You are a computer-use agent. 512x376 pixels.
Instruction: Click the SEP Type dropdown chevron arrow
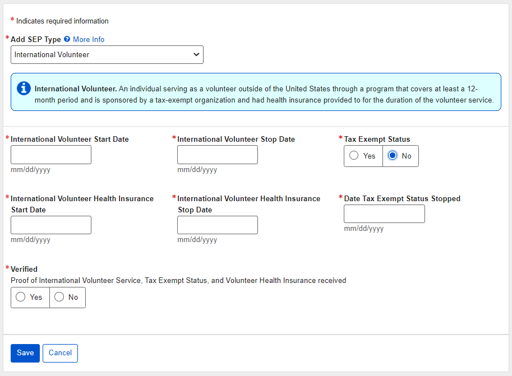[x=196, y=55]
